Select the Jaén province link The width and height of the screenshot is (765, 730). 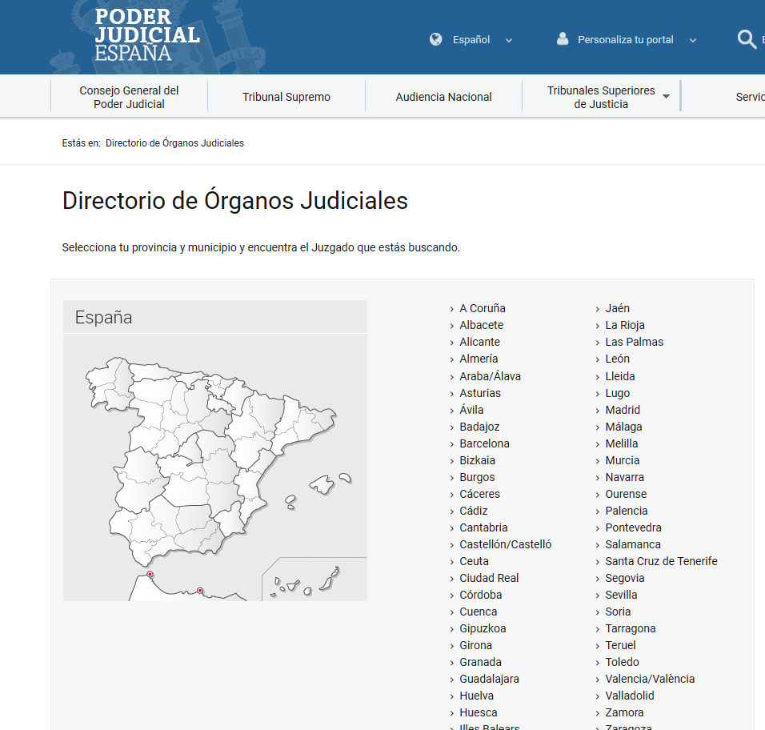[617, 308]
